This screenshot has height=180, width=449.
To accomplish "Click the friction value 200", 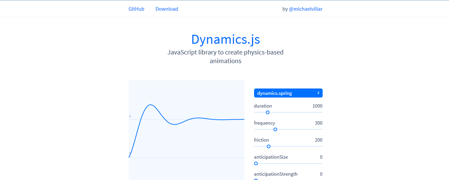I will (x=319, y=140).
